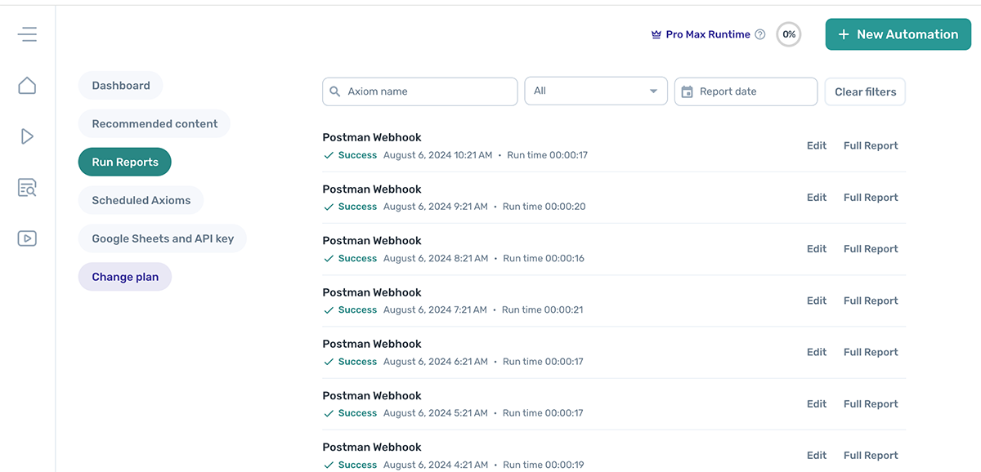The height and width of the screenshot is (472, 981).
Task: Click Postman Webhook title of 5:21 AM run
Action: (x=372, y=395)
